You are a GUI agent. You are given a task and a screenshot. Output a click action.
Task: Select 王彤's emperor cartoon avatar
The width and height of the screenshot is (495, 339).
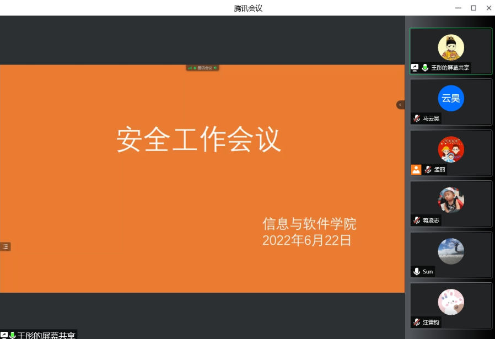451,47
